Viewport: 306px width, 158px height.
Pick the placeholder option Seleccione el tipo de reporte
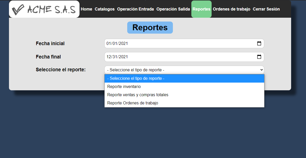[136, 78]
